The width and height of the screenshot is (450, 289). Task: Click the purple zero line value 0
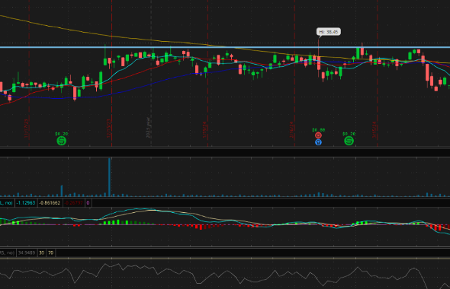click(88, 203)
